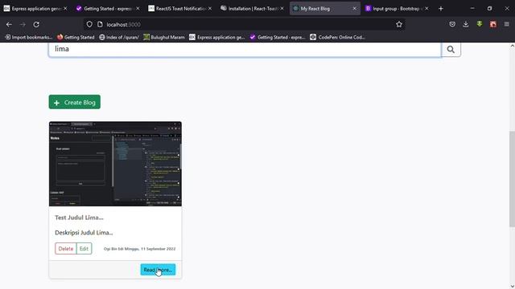Restore down the Firefox window
The height and width of the screenshot is (289, 515).
click(490, 9)
